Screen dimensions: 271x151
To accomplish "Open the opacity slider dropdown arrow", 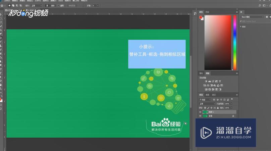I will point(231,104).
